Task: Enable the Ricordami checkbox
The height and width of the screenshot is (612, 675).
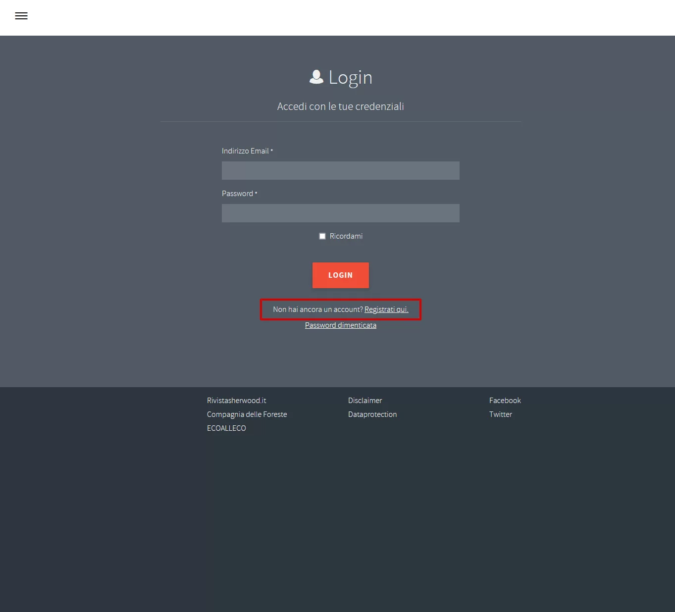Action: (x=322, y=236)
